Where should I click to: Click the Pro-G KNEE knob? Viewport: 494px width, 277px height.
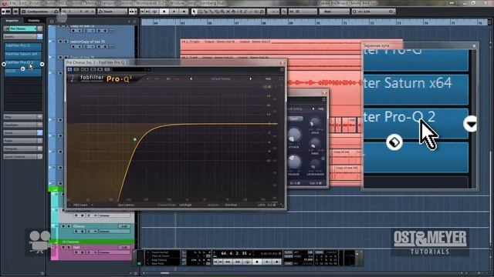click(x=315, y=144)
